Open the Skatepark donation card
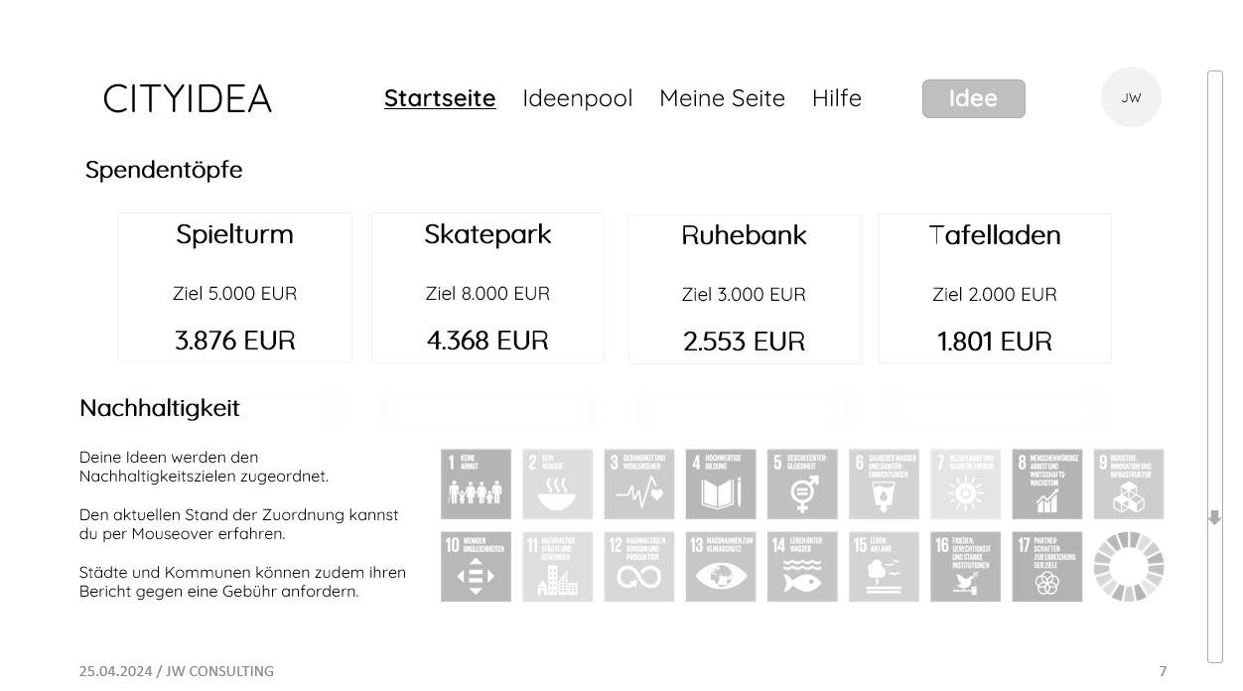Viewport: 1243px width, 691px height. coord(487,287)
